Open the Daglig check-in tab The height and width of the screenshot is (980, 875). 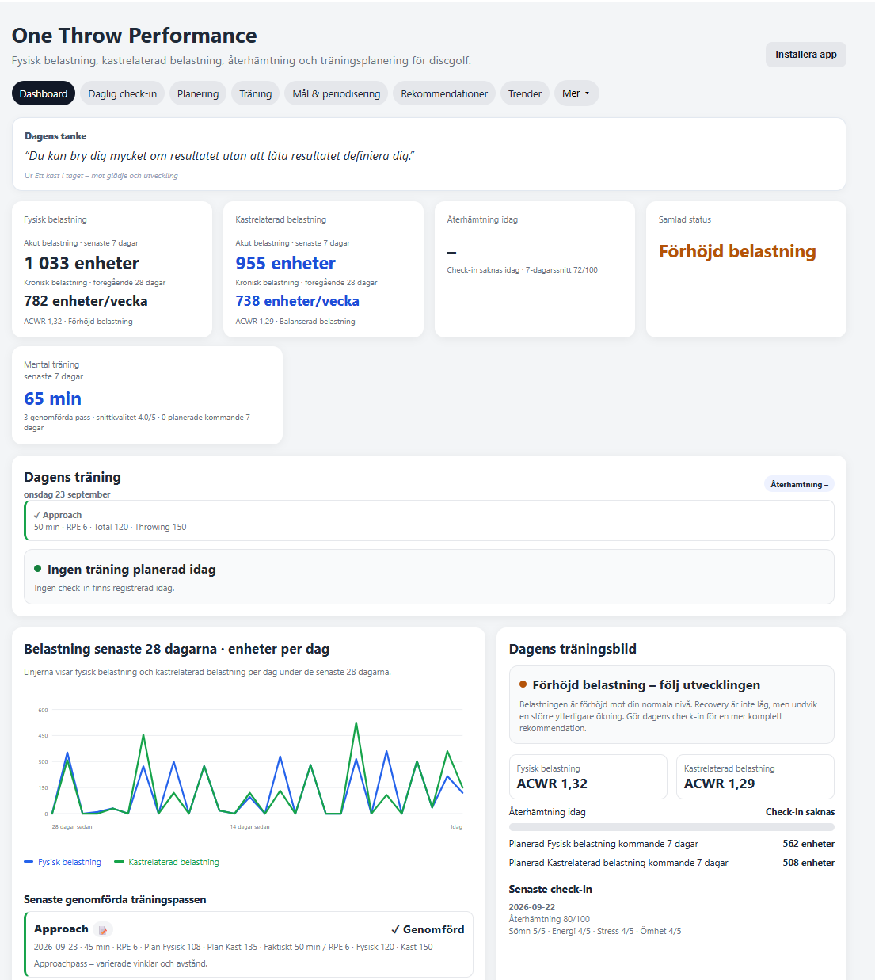point(123,93)
